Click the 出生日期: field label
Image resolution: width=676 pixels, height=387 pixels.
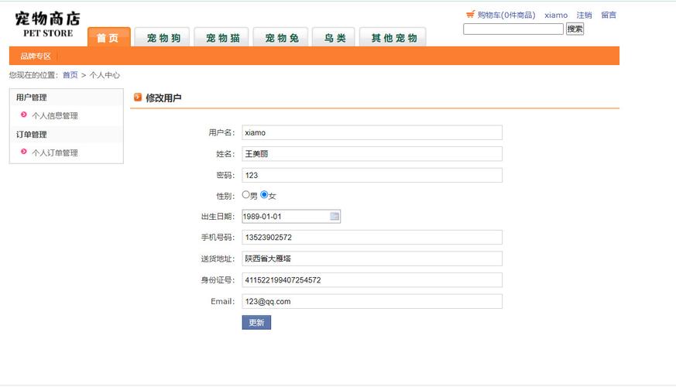(218, 217)
